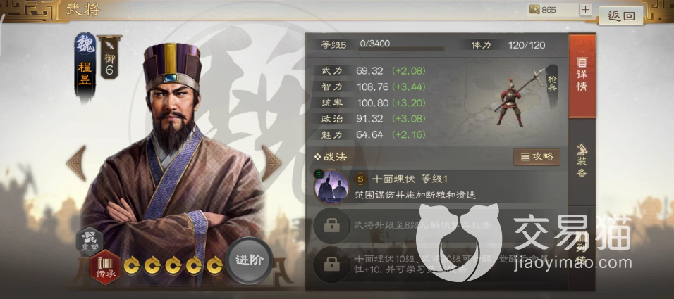Screen dimensions: 674x299
Task: Open the 攻略 strategy guide button
Action: pos(537,157)
